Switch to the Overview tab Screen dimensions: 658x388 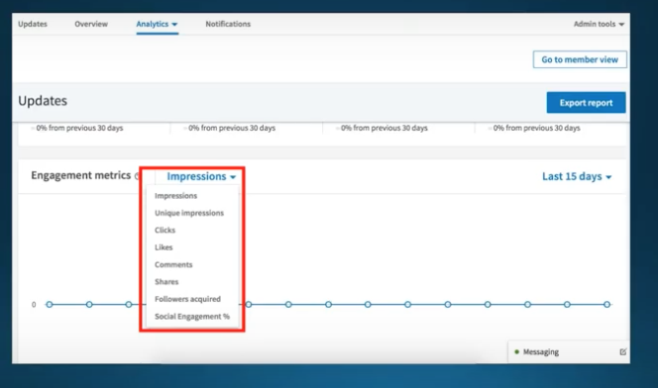coord(91,24)
